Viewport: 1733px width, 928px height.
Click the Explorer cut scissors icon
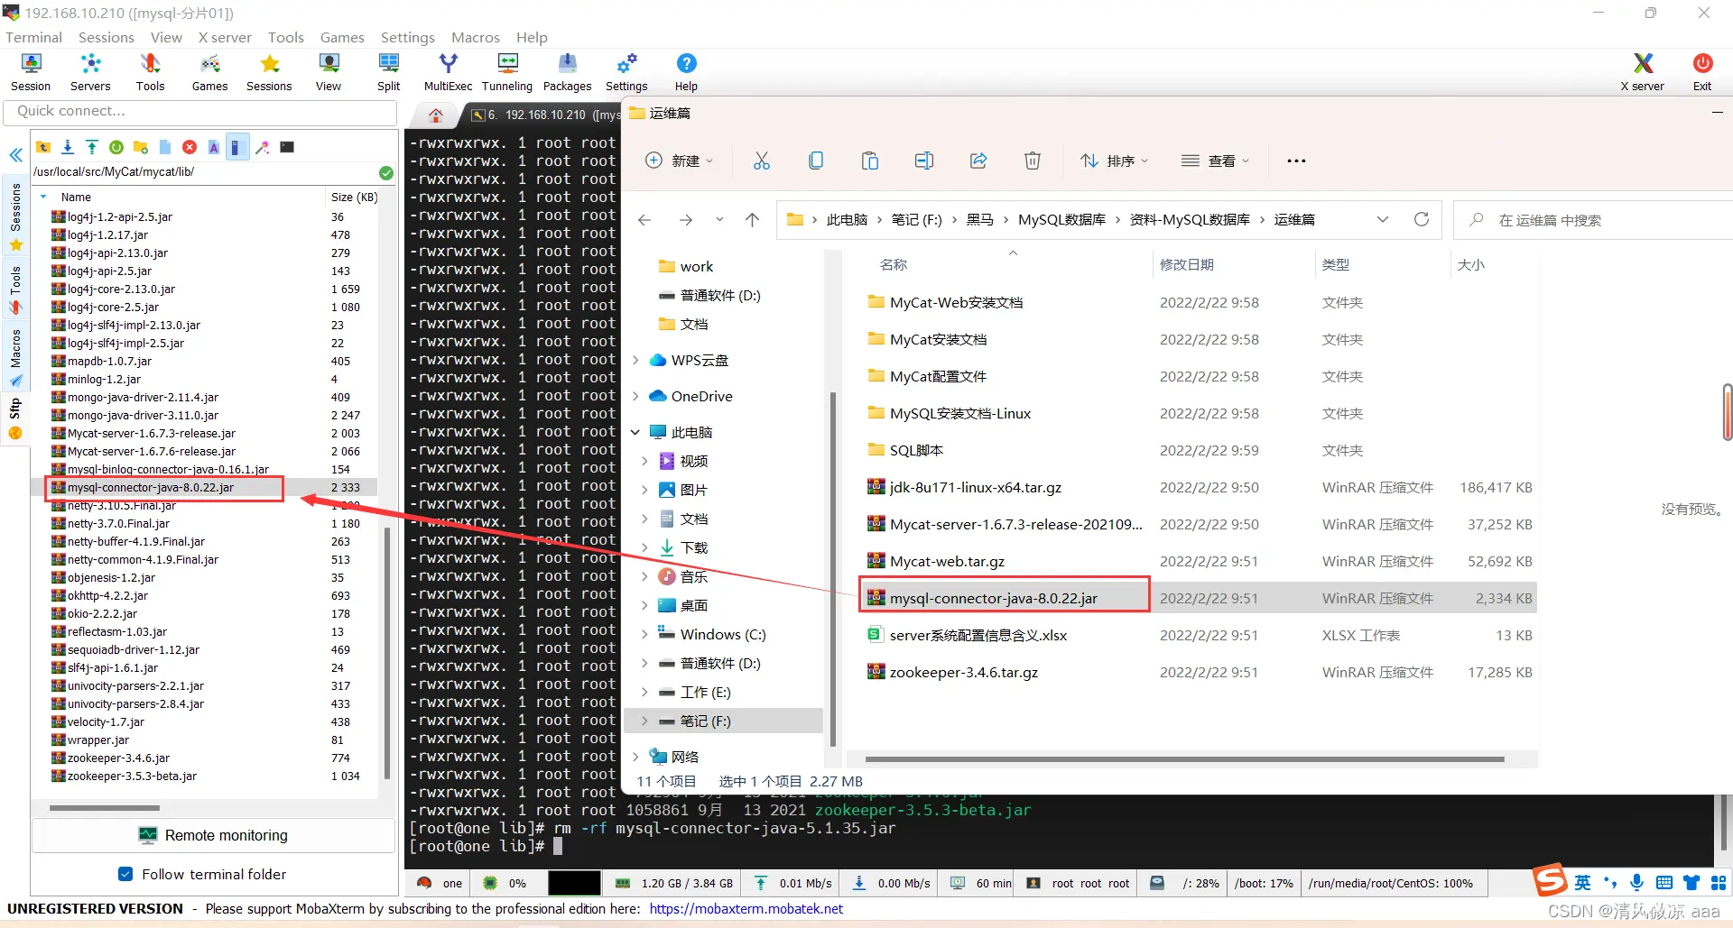(x=762, y=161)
